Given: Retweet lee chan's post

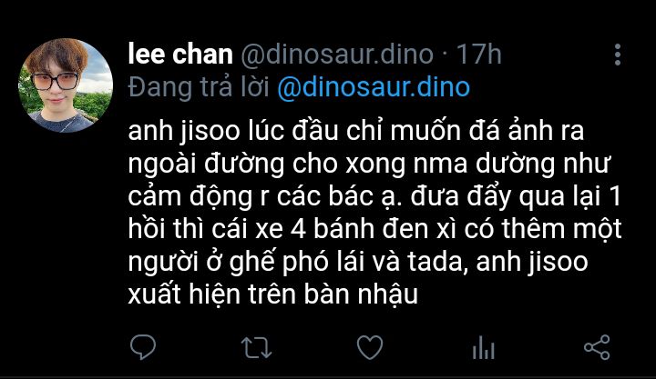Looking at the screenshot, I should [256, 348].
